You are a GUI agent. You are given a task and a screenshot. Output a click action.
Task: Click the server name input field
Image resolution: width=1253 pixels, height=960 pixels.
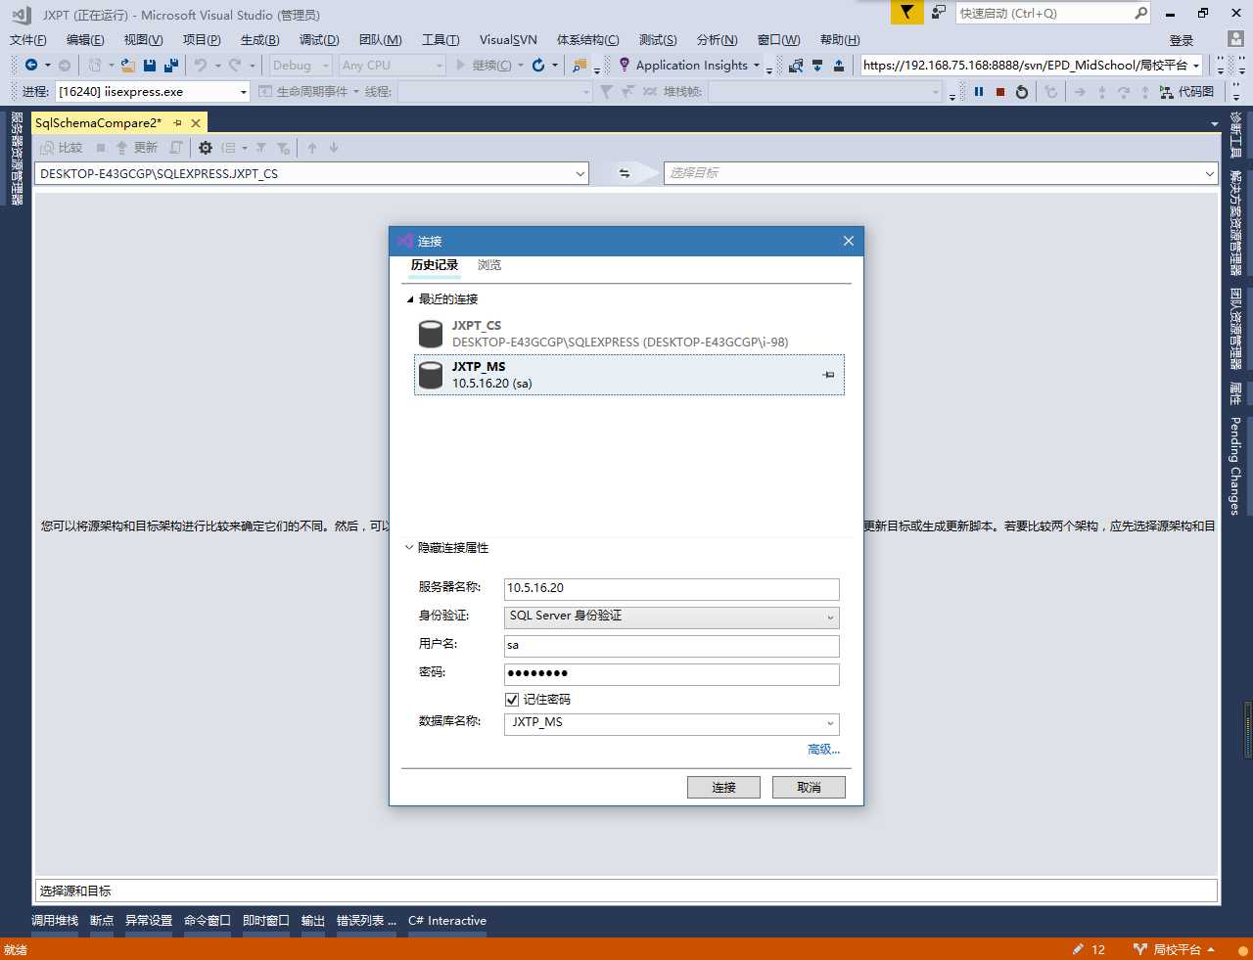coord(672,589)
